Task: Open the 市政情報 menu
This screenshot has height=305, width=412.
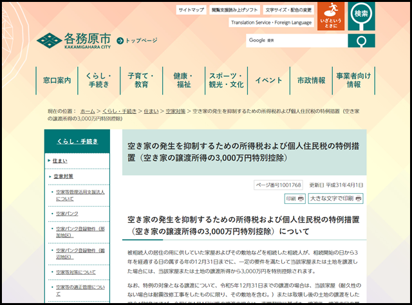Action: tap(311, 80)
